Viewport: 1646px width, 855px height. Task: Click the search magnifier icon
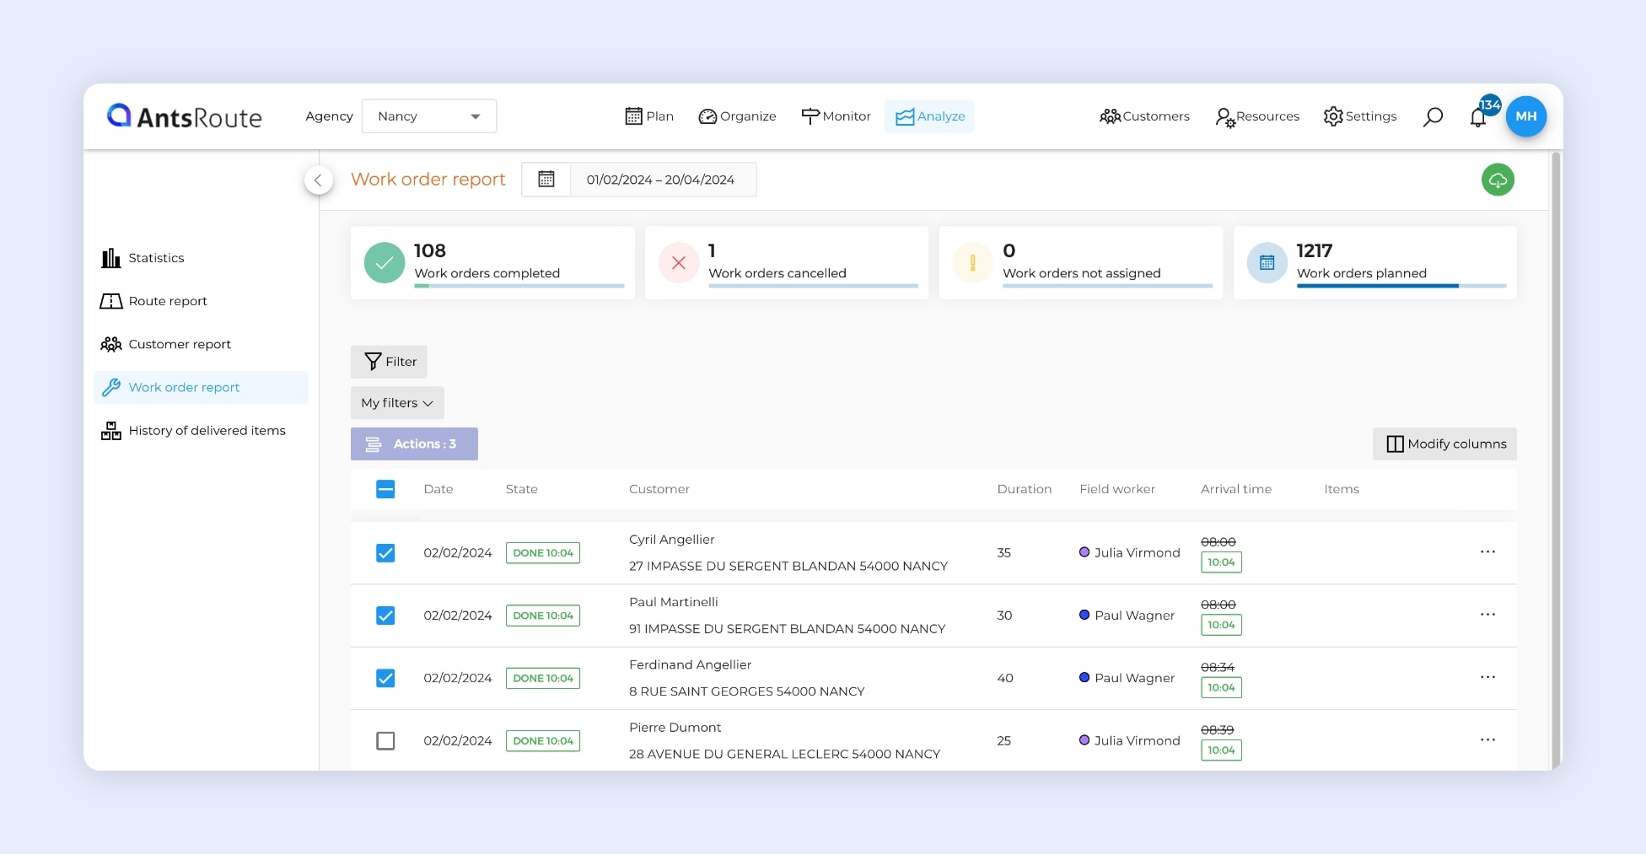tap(1433, 117)
